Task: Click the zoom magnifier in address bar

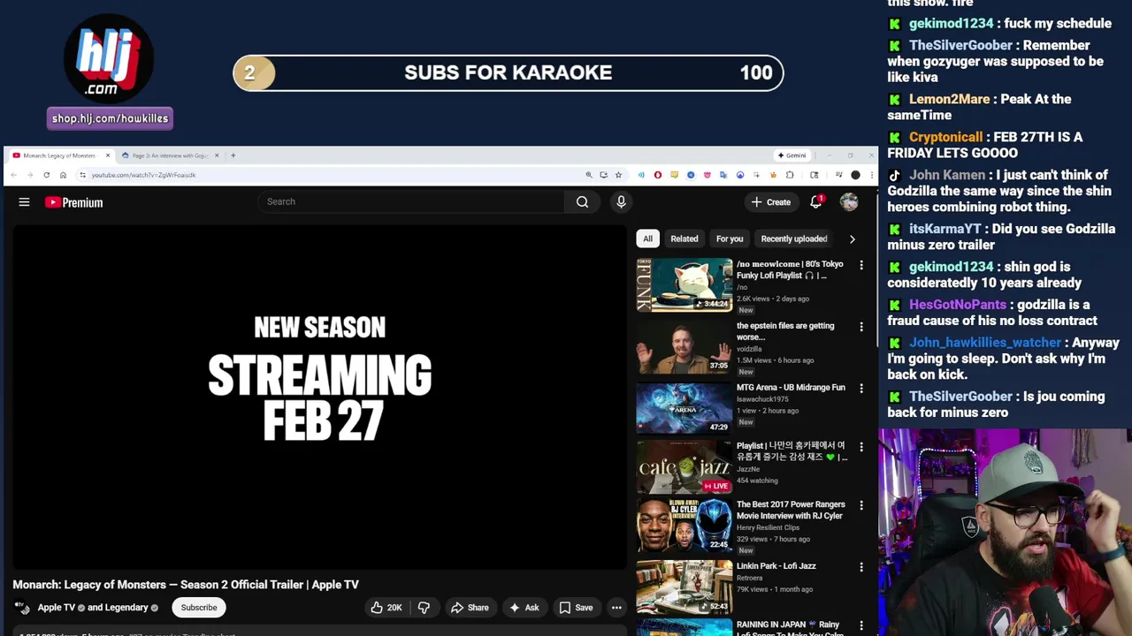Action: point(589,175)
